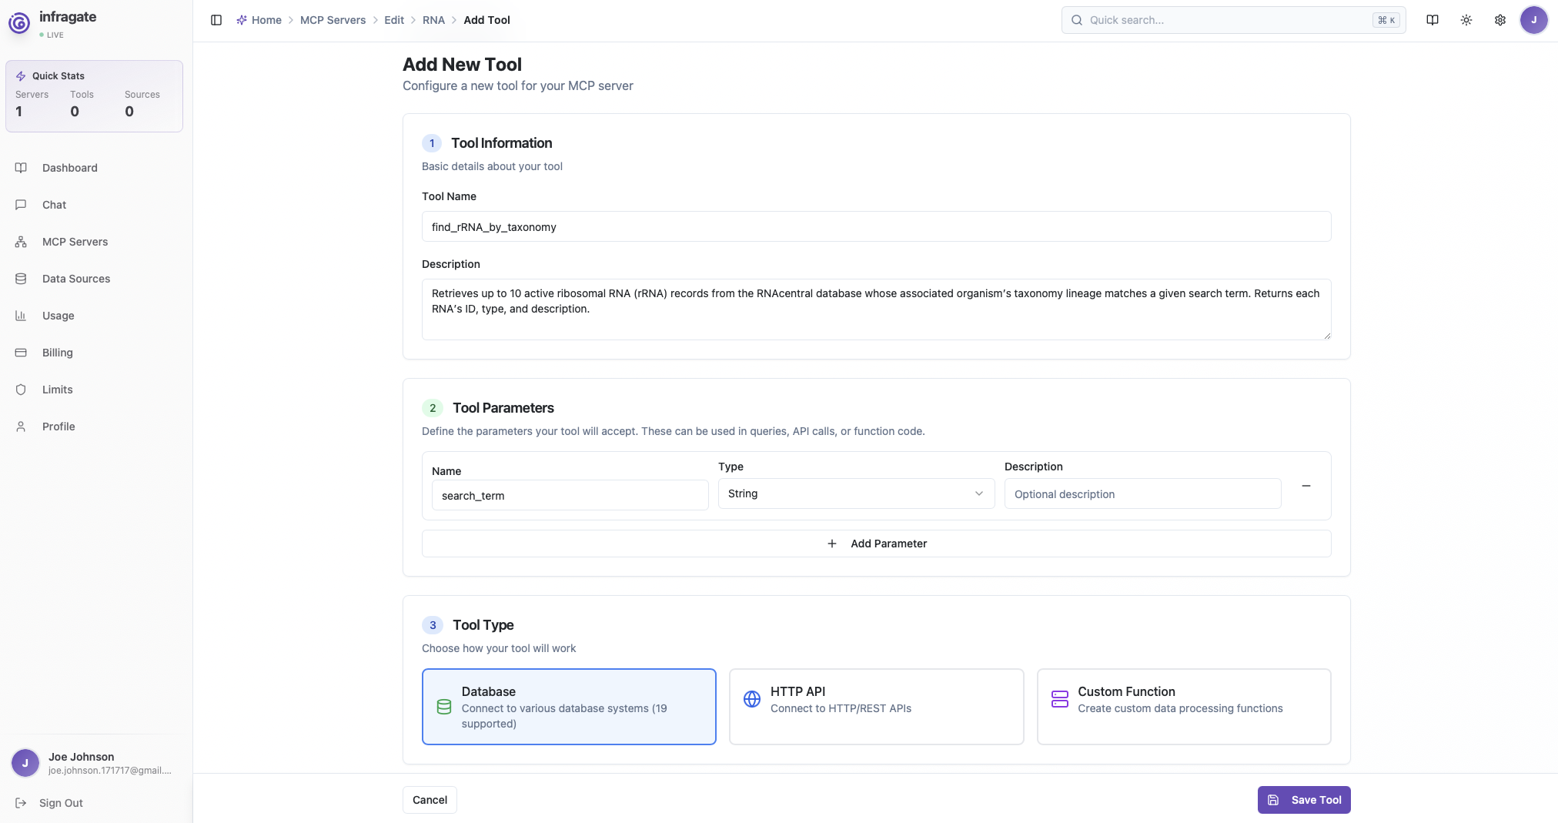The height and width of the screenshot is (823, 1558).
Task: Click the Home sparkle icon in breadcrumb
Action: [x=242, y=20]
